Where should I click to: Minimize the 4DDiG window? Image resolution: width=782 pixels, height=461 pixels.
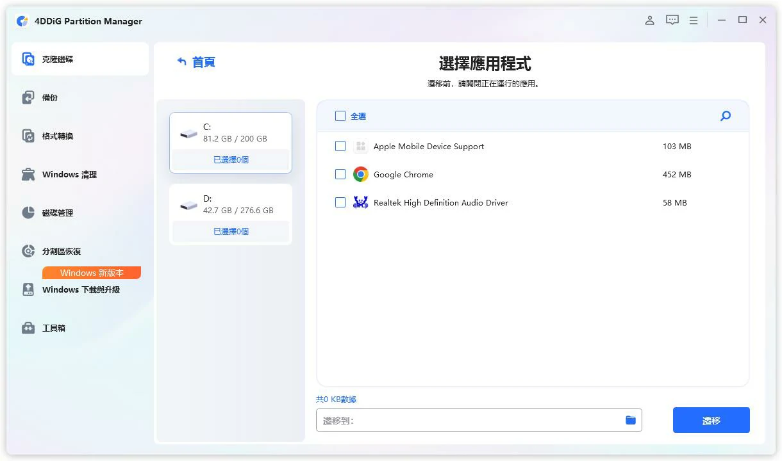(722, 20)
